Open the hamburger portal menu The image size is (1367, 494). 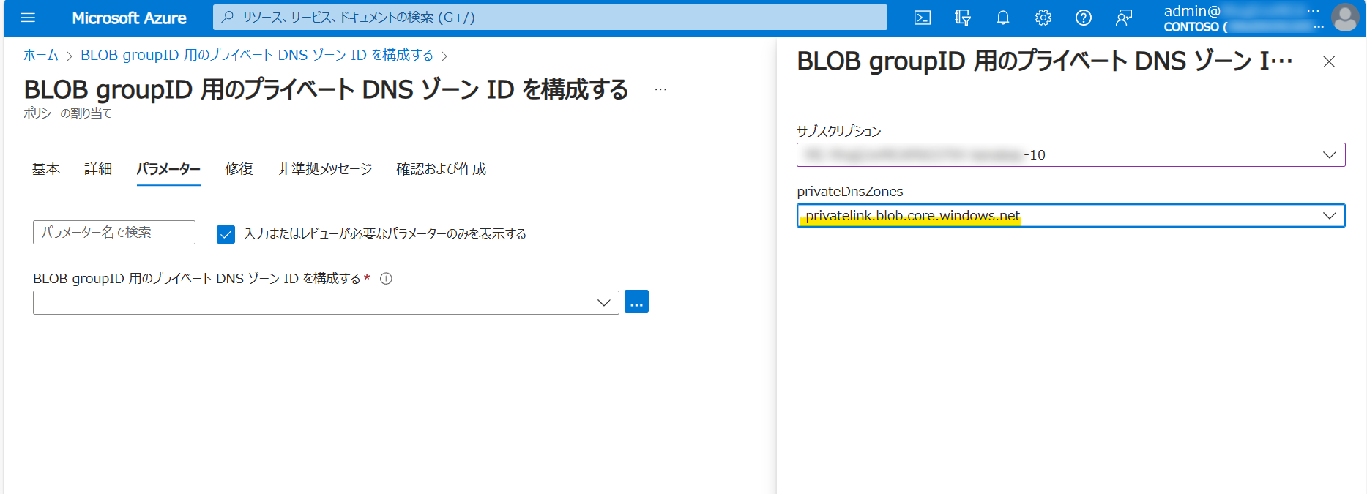[28, 18]
